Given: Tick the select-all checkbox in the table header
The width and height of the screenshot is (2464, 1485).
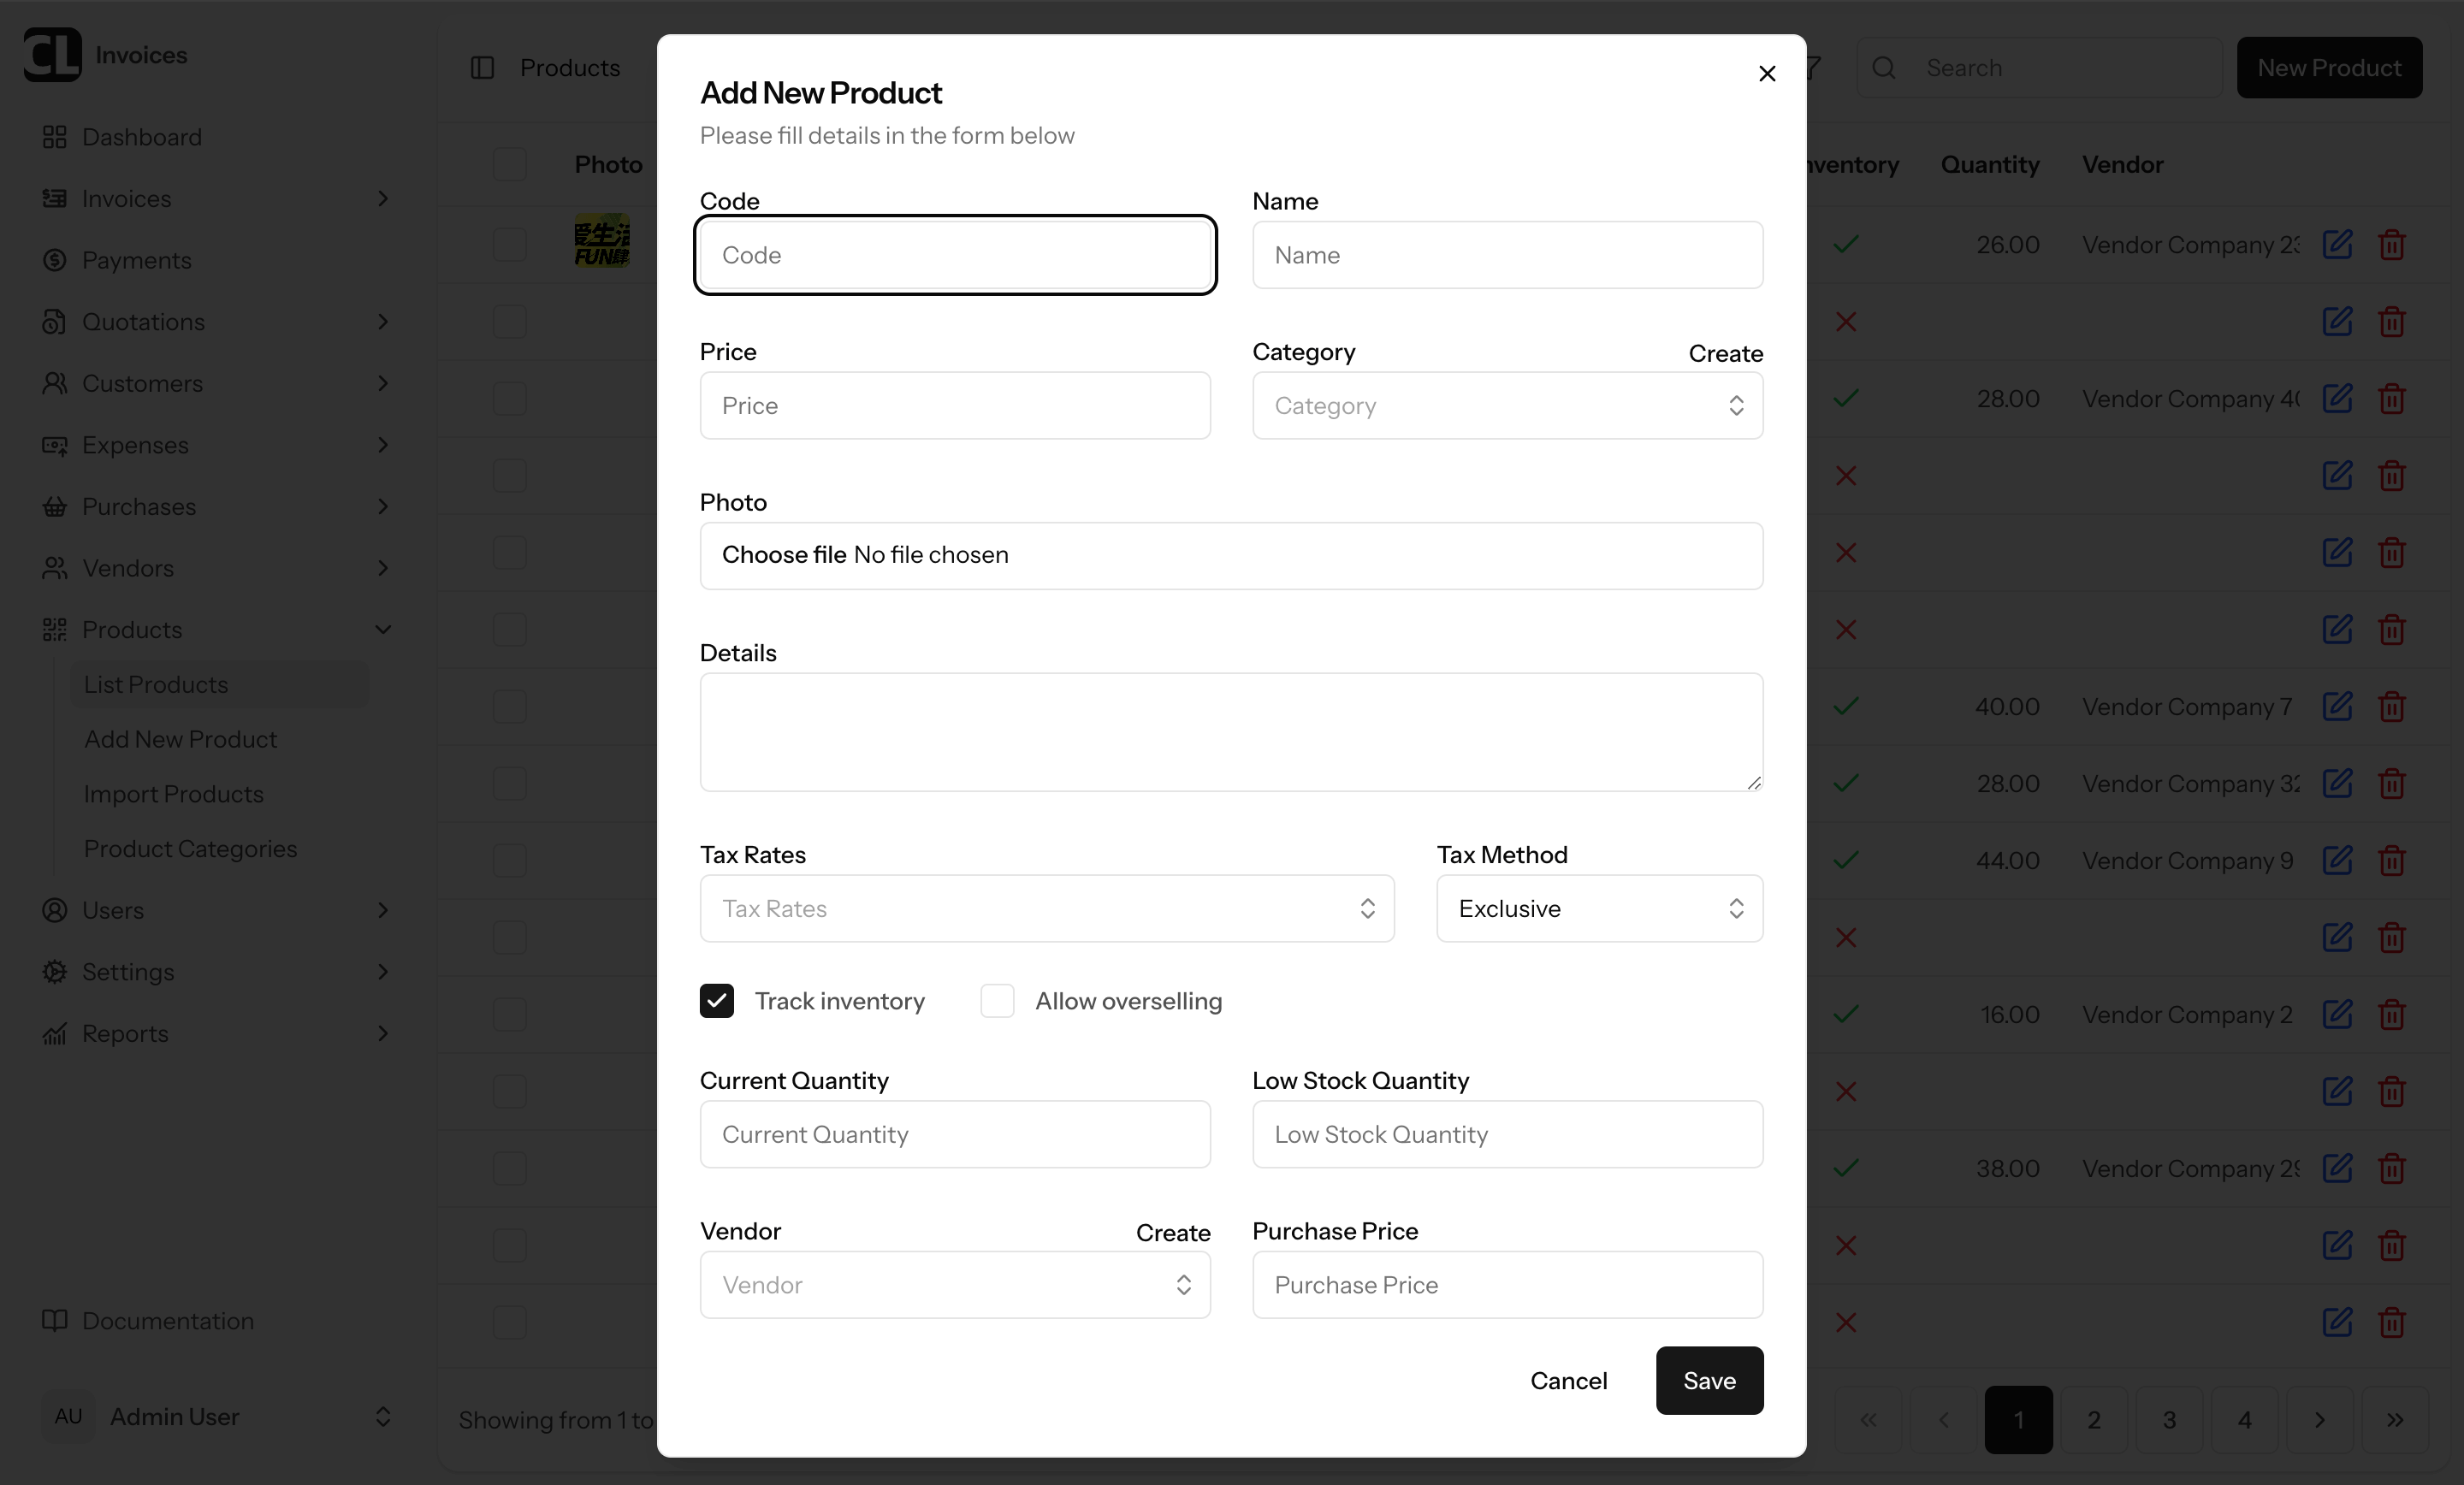Looking at the screenshot, I should pos(509,164).
